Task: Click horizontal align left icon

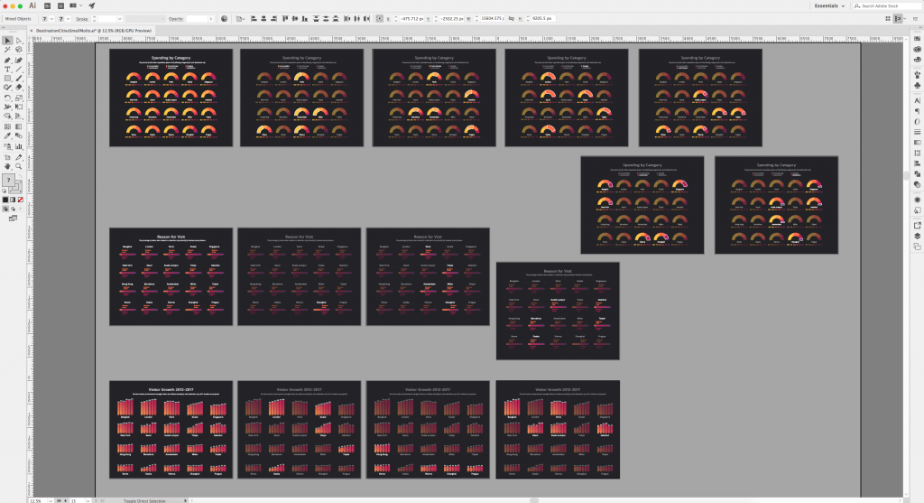Action: (254, 19)
